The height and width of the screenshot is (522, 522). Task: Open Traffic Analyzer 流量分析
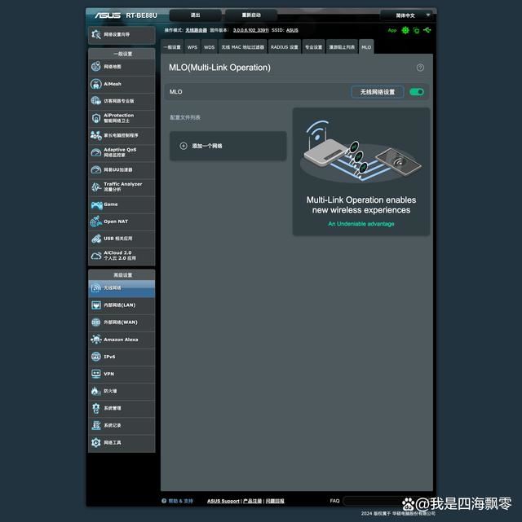point(122,186)
